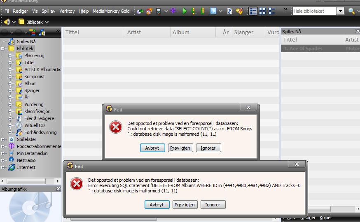Click the music note with speaker icon
Screen dimensions: 360x222
pyautogui.click(x=42, y=32)
